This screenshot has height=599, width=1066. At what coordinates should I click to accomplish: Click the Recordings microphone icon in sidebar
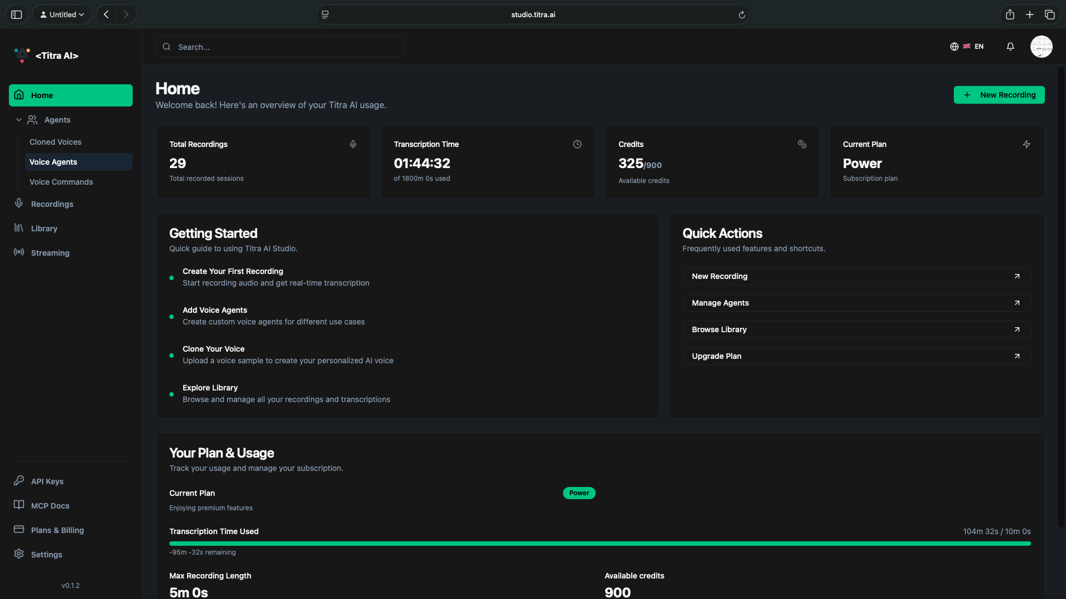[x=19, y=204]
